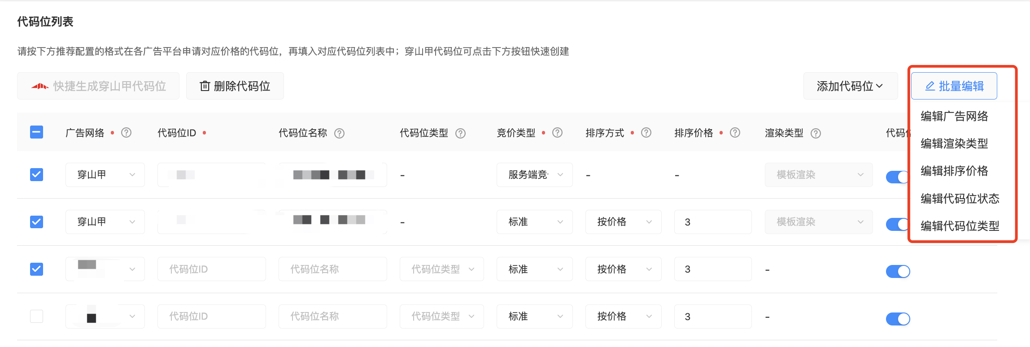Click 快捷生成穿山甲代码位 button
Image resolution: width=1030 pixels, height=347 pixels.
tap(98, 86)
